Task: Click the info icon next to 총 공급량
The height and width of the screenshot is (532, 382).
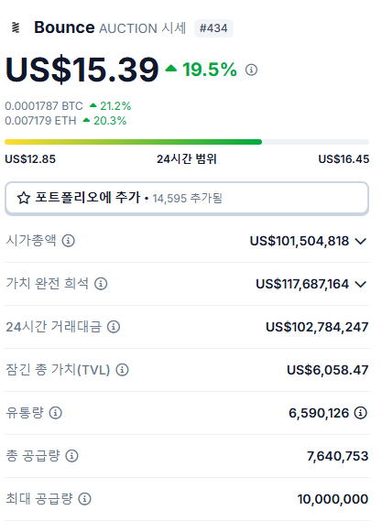Action: point(71,456)
